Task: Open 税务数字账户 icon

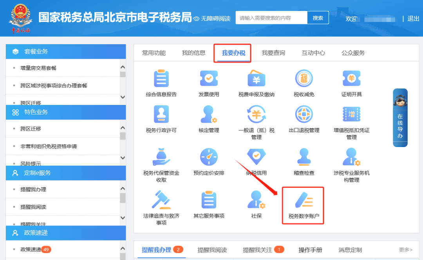Action: (304, 200)
